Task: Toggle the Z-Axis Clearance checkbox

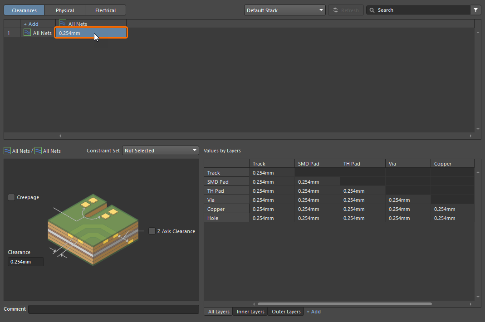Action: click(x=152, y=231)
